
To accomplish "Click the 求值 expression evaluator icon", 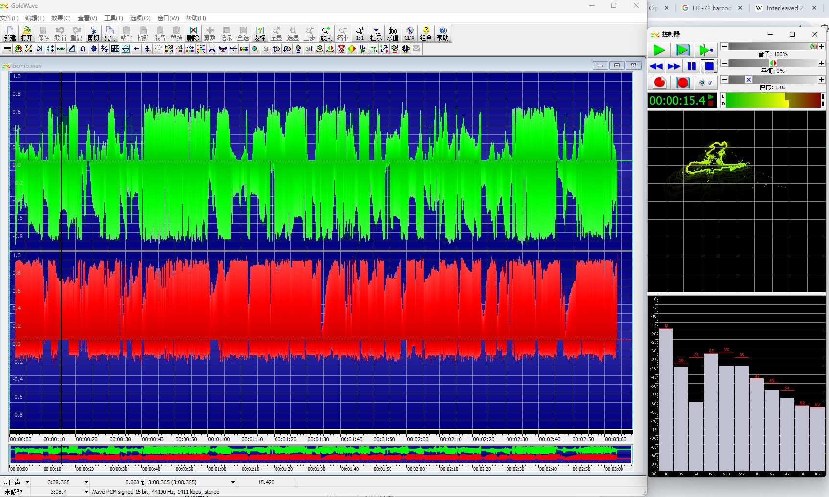I will [x=392, y=33].
